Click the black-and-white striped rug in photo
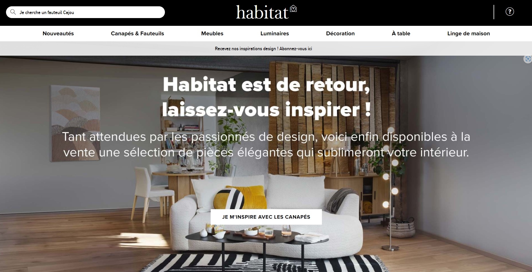This screenshot has height=272, width=532. click(267, 263)
